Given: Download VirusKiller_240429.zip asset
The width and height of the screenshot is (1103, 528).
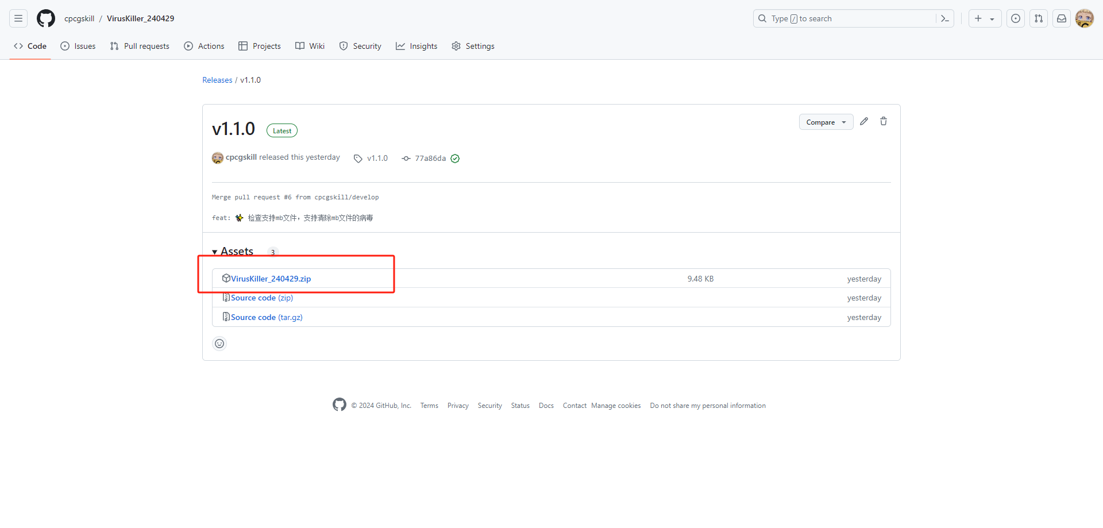Looking at the screenshot, I should pyautogui.click(x=271, y=279).
